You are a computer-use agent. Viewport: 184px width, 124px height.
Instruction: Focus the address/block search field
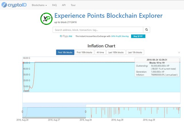pyautogui.click(x=98, y=30)
